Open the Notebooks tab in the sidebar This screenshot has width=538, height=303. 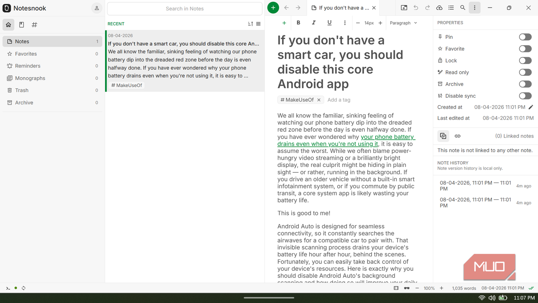pyautogui.click(x=22, y=25)
